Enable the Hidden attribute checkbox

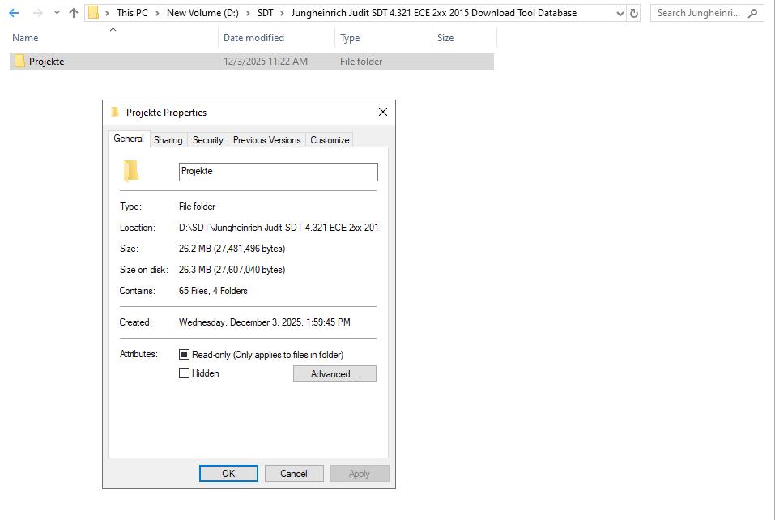point(184,373)
